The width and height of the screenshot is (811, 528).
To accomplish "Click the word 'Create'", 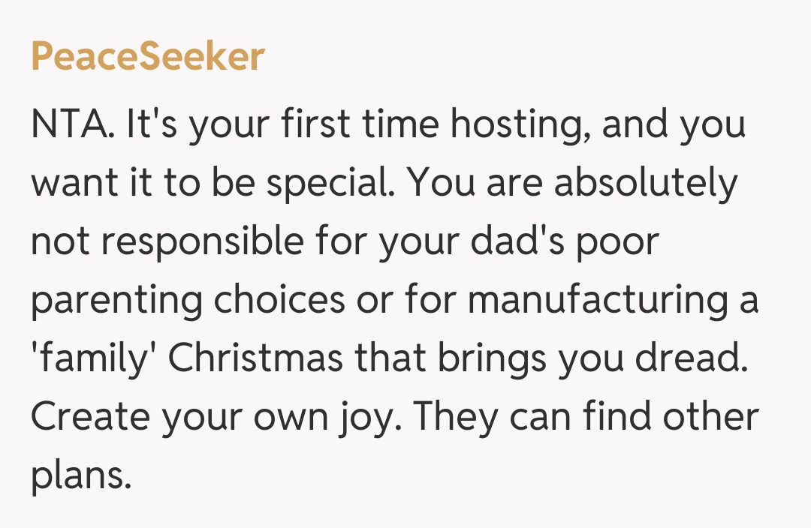I will pyautogui.click(x=84, y=418).
